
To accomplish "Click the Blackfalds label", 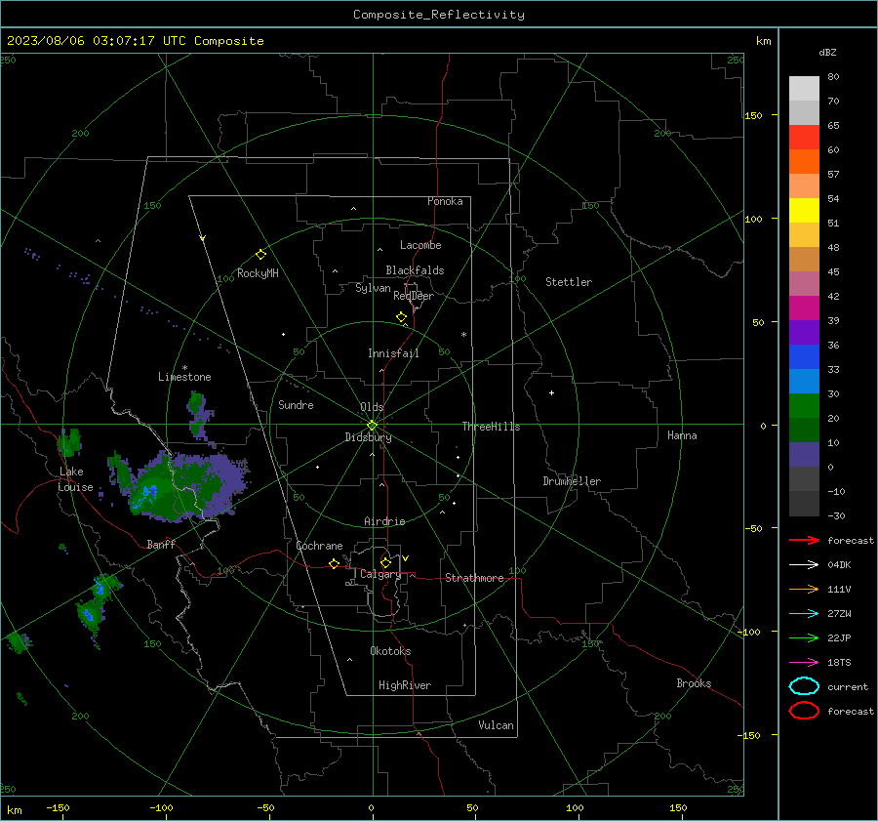I will click(415, 270).
